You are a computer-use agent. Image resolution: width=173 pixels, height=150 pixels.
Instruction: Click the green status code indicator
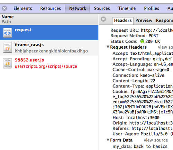pos(142,41)
